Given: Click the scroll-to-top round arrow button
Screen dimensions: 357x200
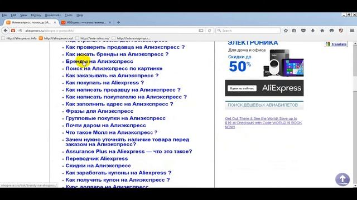Looking at the screenshot, I should tap(342, 179).
